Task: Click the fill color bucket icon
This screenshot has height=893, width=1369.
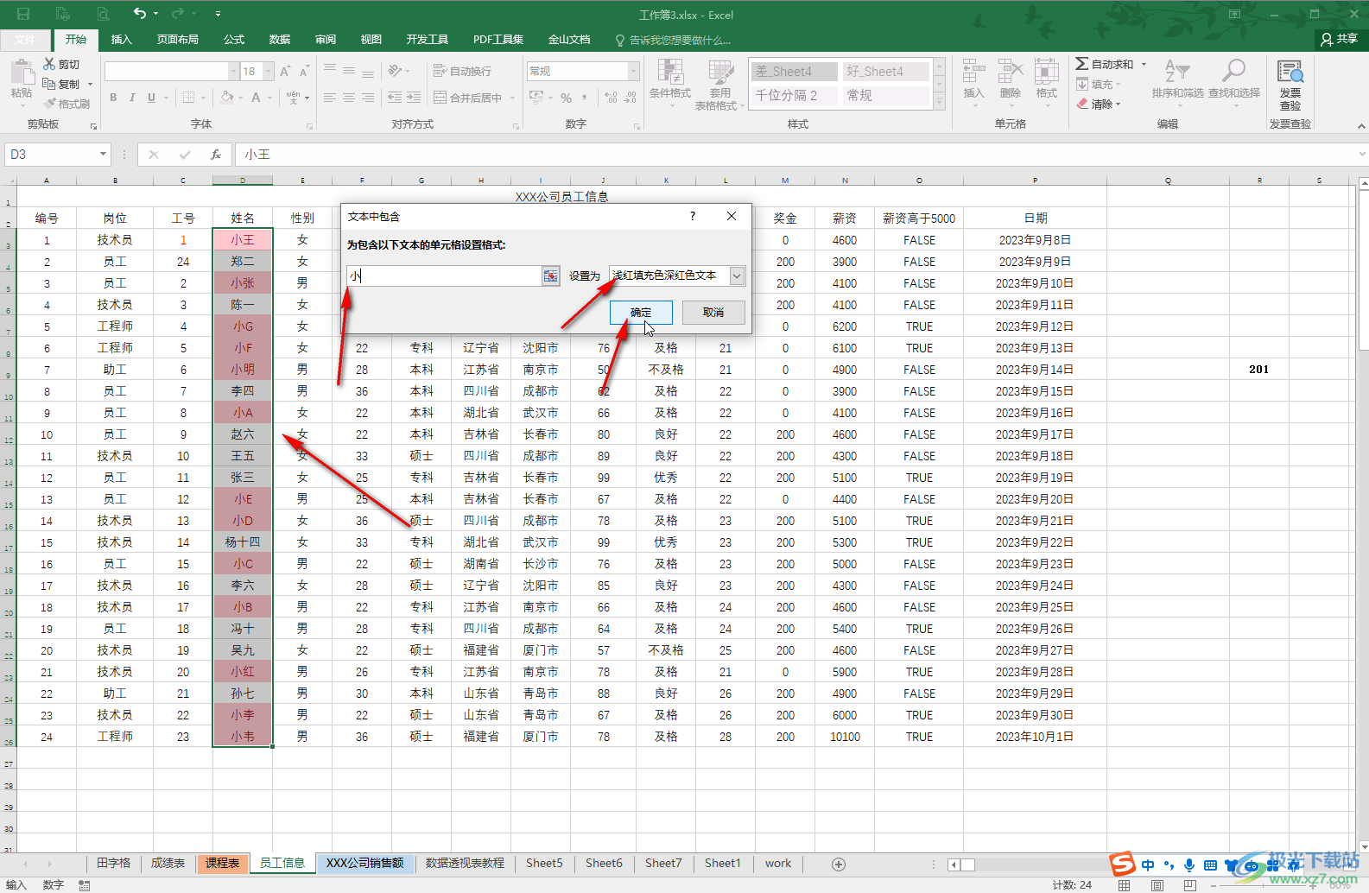Action: click(227, 98)
